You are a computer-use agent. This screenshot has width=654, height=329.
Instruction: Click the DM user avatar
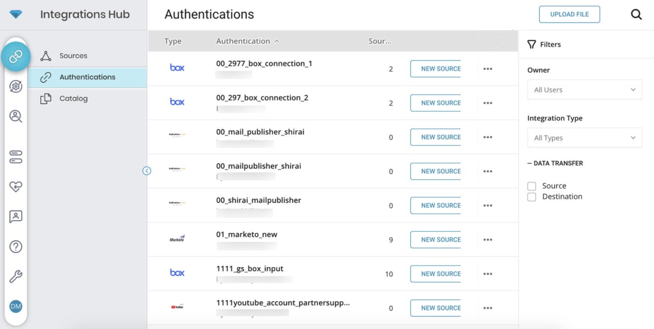16,306
